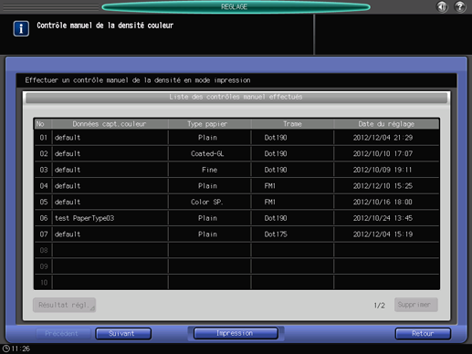The width and height of the screenshot is (472, 354).
Task: Click 'Plain' in row 06
Action: pyautogui.click(x=207, y=218)
